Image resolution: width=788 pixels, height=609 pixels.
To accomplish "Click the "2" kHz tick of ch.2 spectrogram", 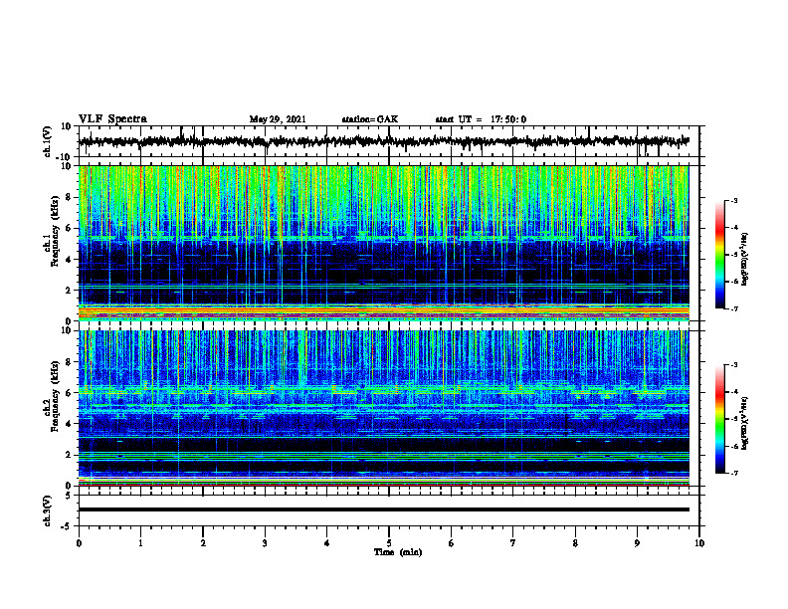I will 69,455.
